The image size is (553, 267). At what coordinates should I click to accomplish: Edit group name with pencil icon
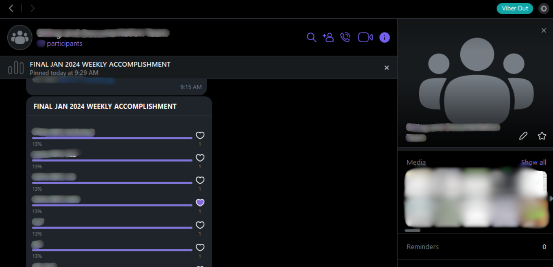coord(523,136)
